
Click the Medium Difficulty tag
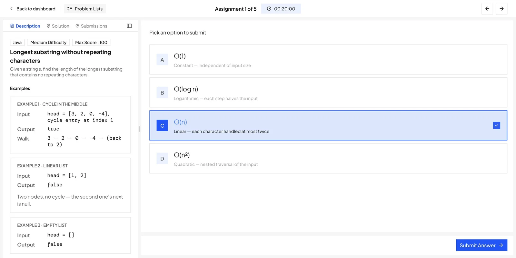coord(48,43)
